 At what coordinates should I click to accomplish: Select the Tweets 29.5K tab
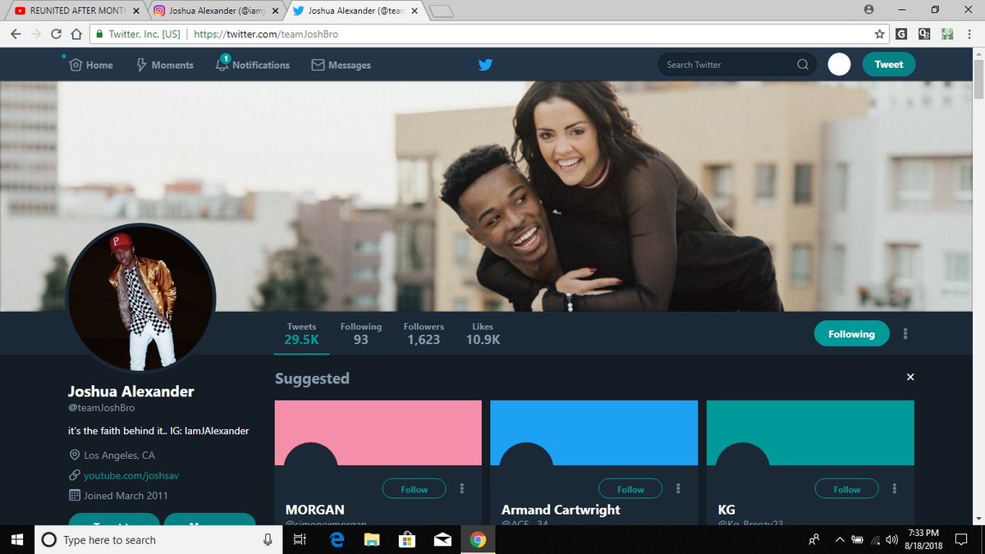pos(302,333)
